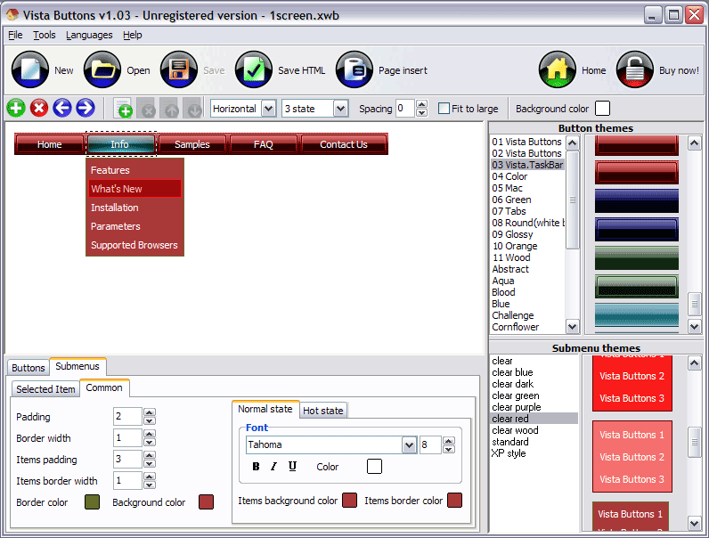Screen dimensions: 709x538
Task: Open the Horizontal orientation dropdown
Action: coord(269,109)
